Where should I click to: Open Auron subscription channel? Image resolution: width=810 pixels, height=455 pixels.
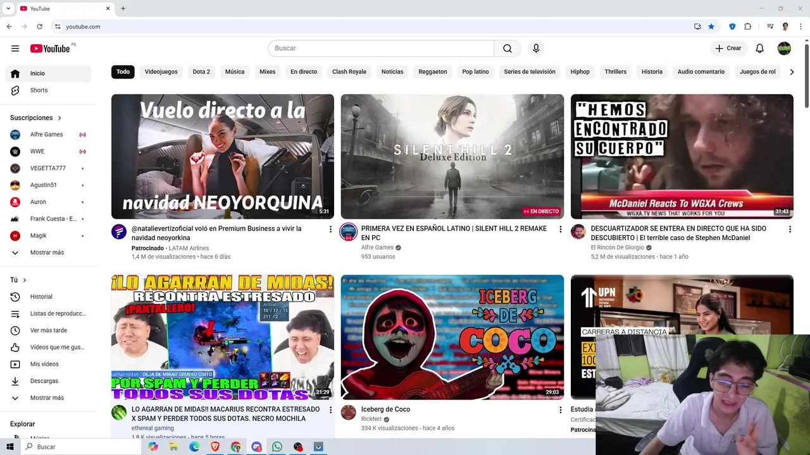coord(48,202)
